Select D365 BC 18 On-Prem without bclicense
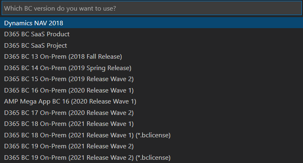 click(69, 123)
